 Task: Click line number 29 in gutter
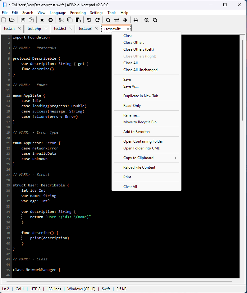pyautogui.click(x=8, y=185)
